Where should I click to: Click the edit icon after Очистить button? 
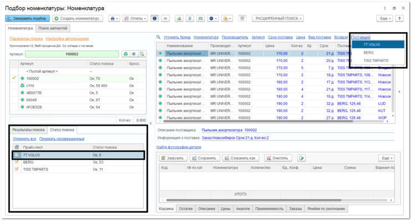(x=302, y=158)
